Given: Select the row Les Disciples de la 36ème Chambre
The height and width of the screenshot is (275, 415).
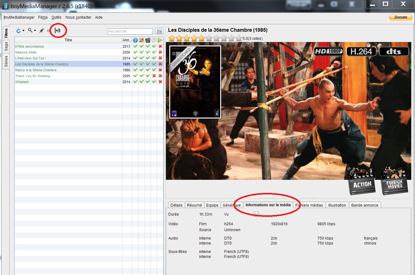Looking at the screenshot, I should (89, 64).
